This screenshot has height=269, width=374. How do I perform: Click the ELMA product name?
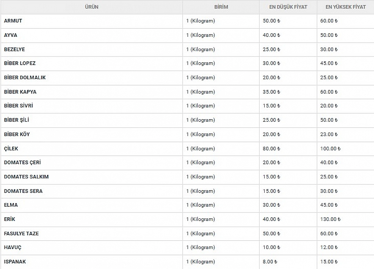[x=11, y=205]
